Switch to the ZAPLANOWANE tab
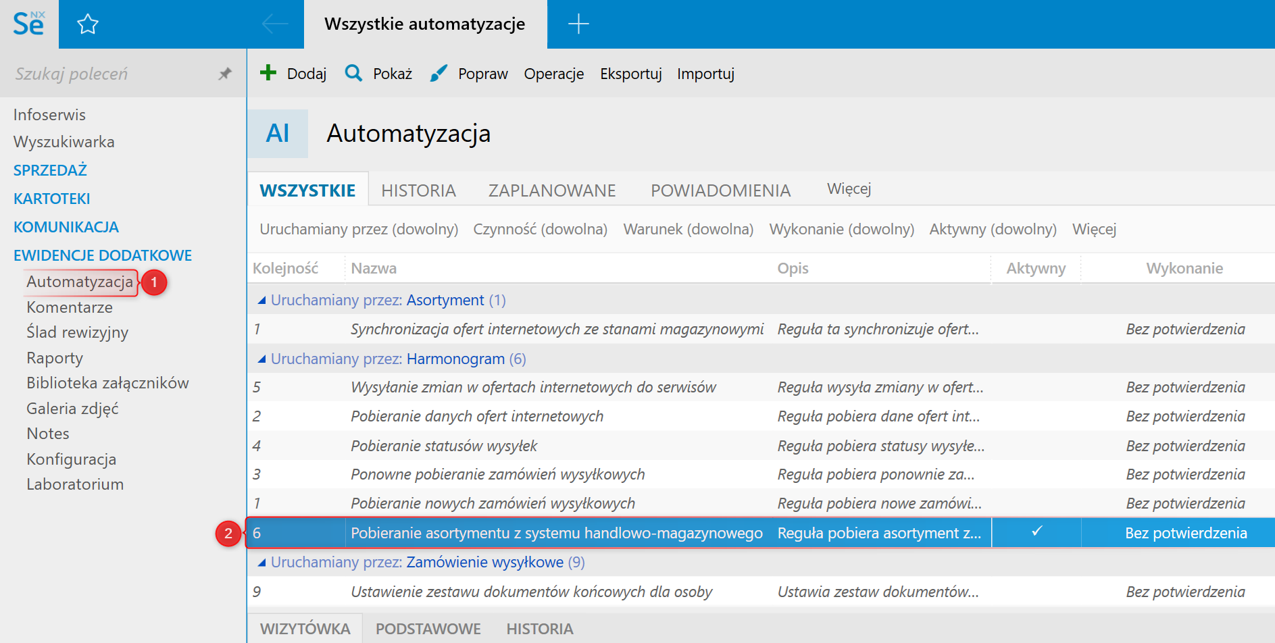 pyautogui.click(x=552, y=190)
